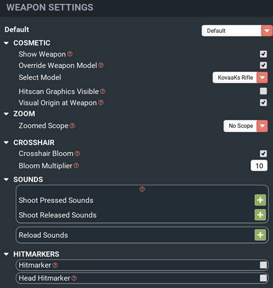The image size is (273, 288).
Task: Add a Shoot Released Sounds entry
Action: point(260,215)
